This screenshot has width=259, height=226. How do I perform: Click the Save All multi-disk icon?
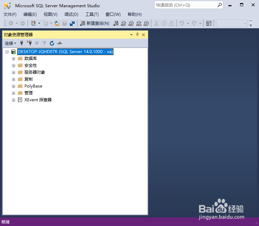pos(72,23)
